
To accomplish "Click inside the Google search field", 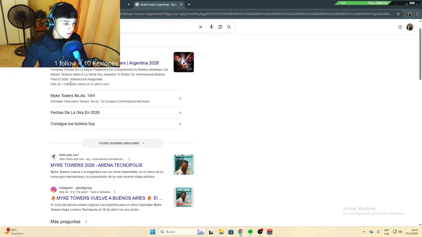I will 158,27.
